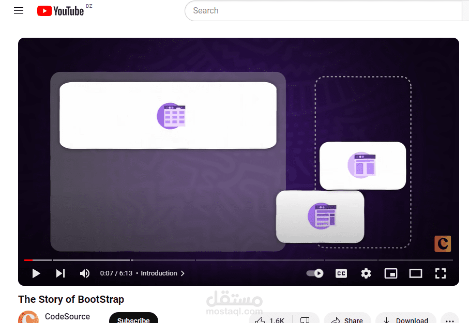The image size is (469, 323).
Task: Enter full screen mode
Action: [440, 273]
